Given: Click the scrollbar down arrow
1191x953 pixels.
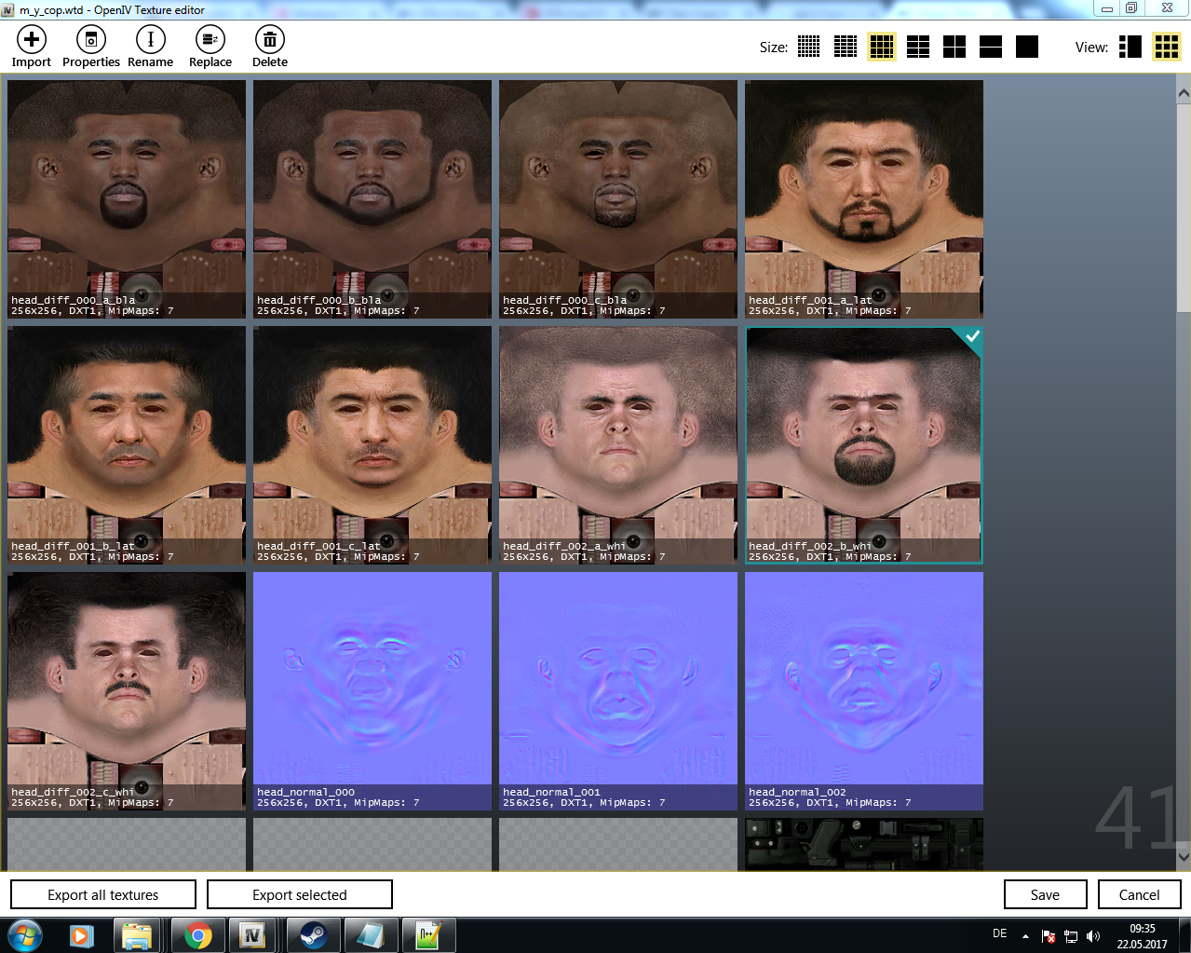Looking at the screenshot, I should 1184,856.
